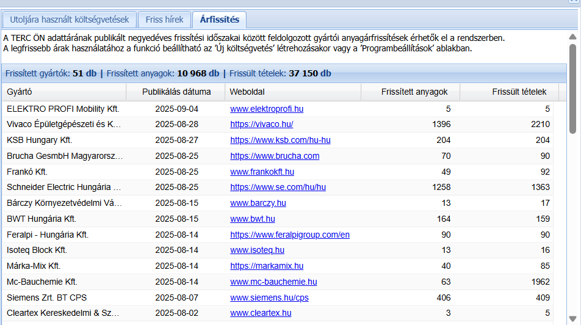Sort by Publikálás dátuma column header
Image resolution: width=581 pixels, height=325 pixels.
click(x=176, y=92)
